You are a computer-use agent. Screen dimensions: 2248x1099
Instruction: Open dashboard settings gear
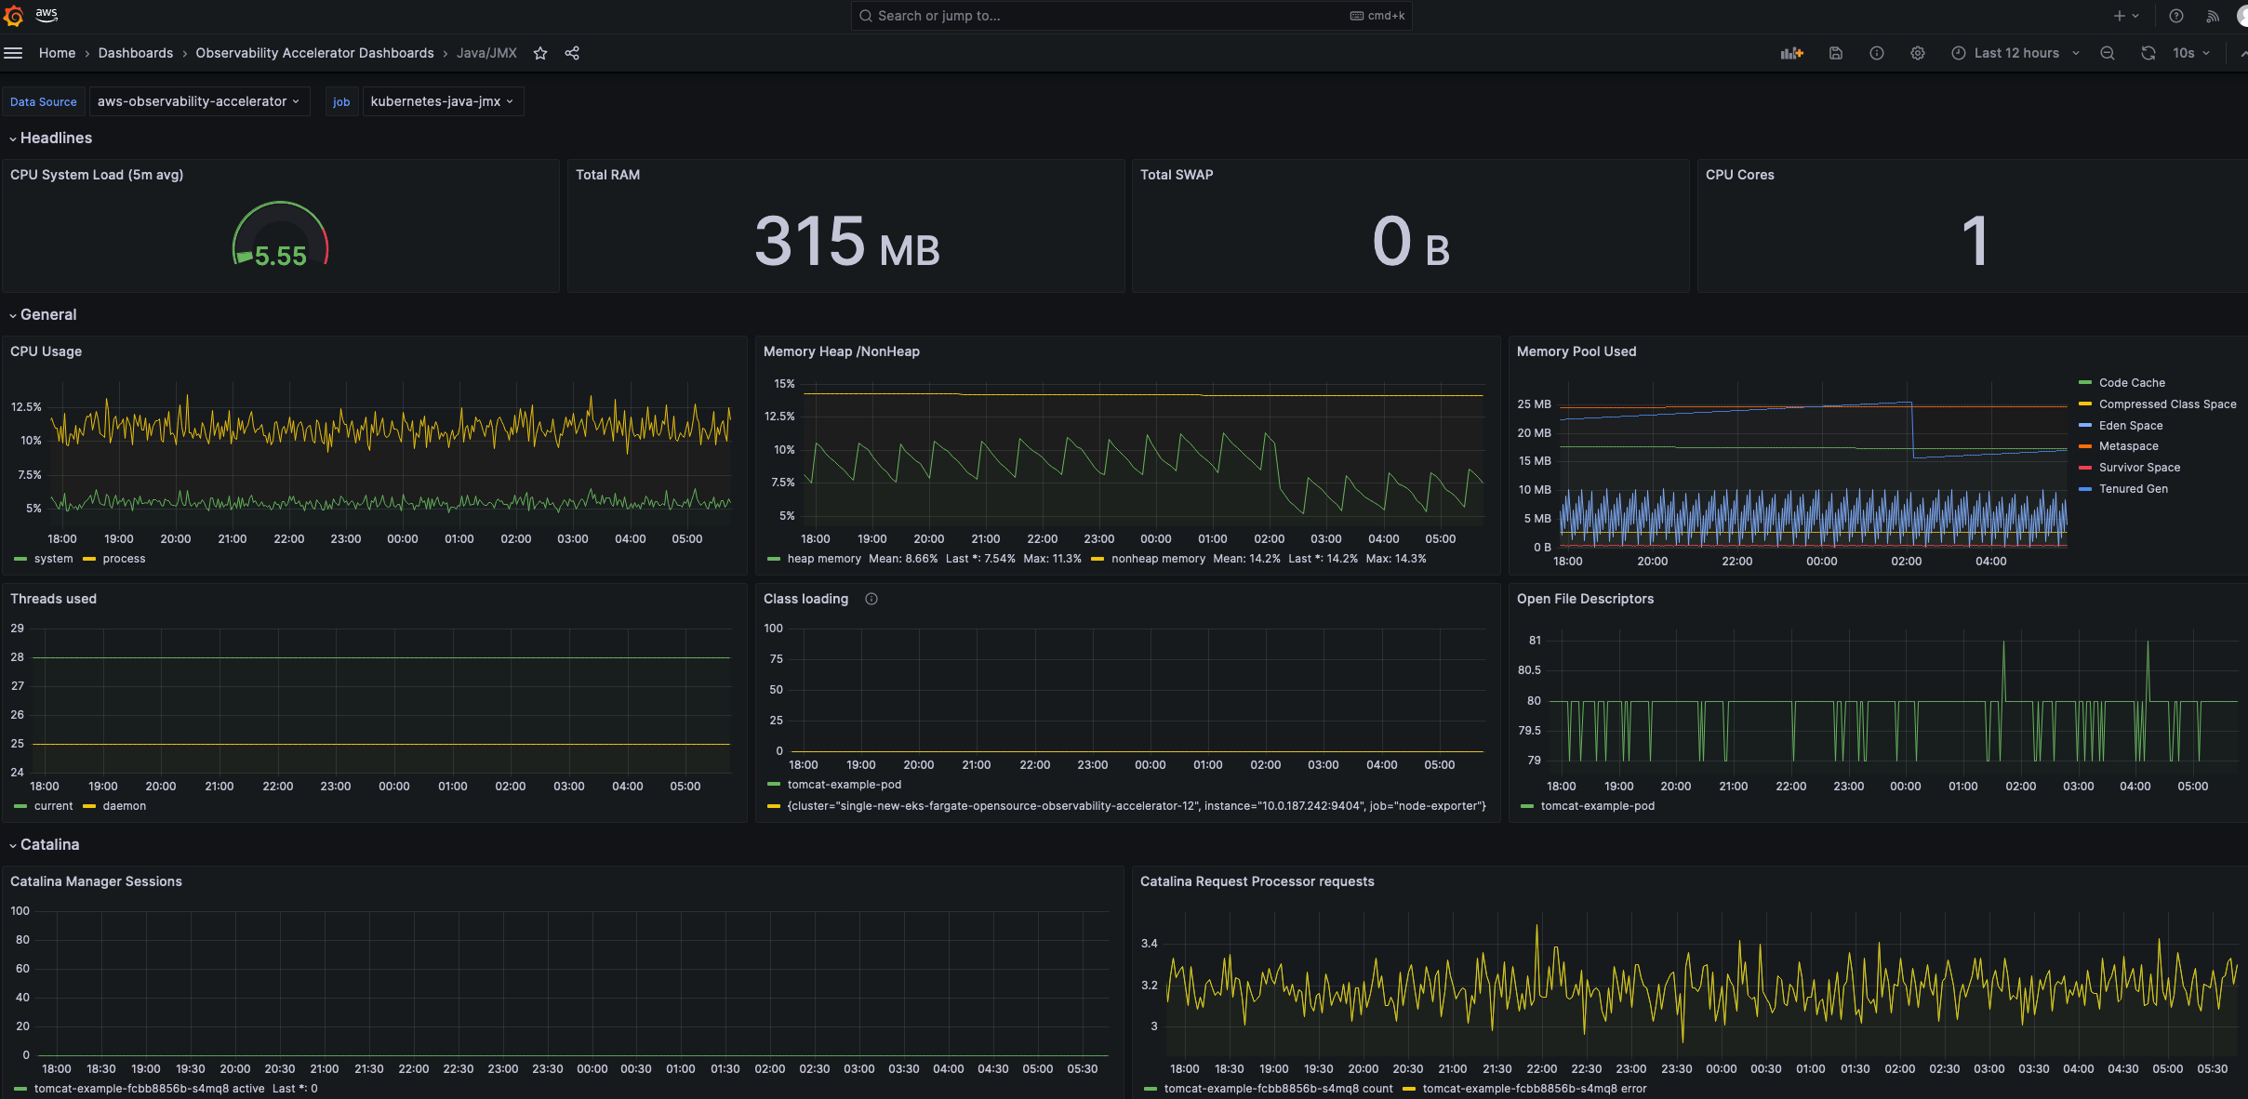coord(1918,53)
